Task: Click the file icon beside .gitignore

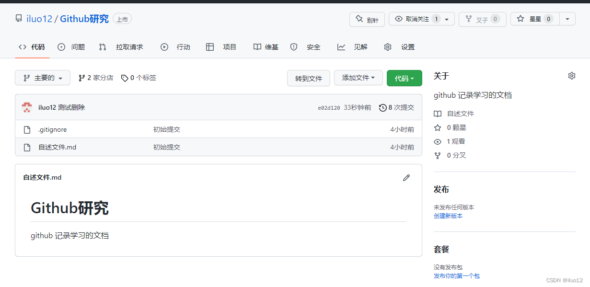Action: click(27, 129)
